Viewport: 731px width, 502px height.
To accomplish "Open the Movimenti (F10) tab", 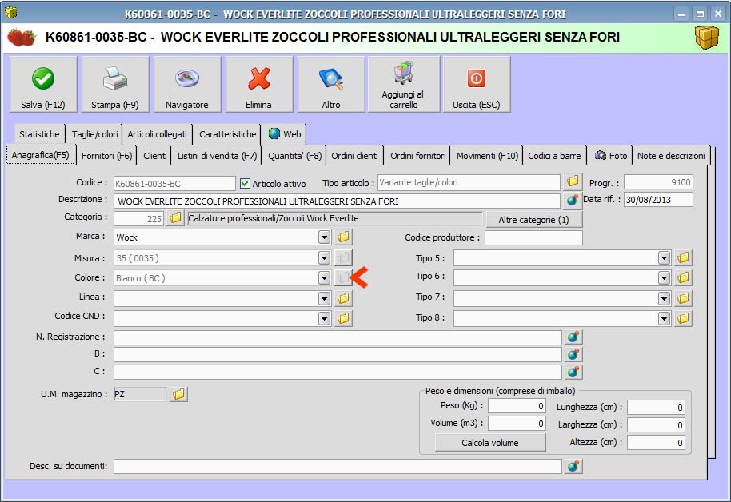I will (x=487, y=156).
